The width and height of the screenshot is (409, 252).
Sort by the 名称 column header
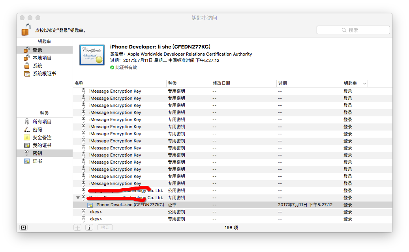[120, 83]
